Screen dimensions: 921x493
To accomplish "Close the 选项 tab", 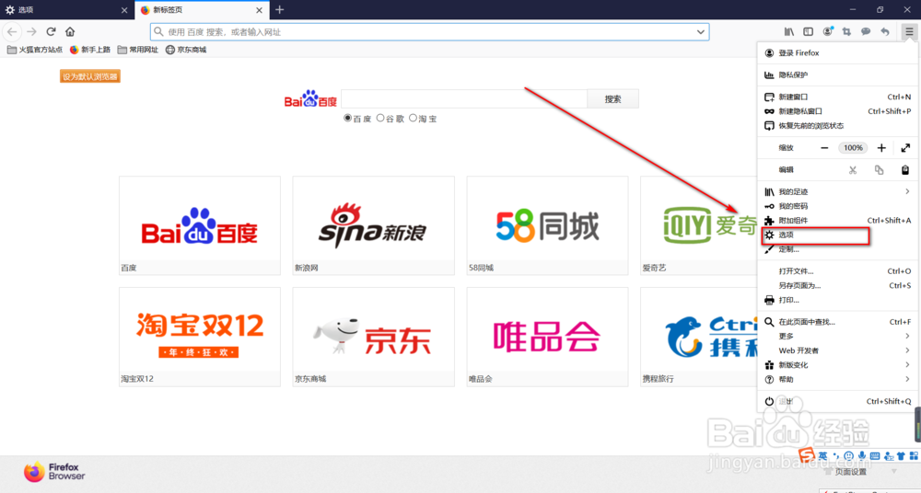I will pos(124,10).
